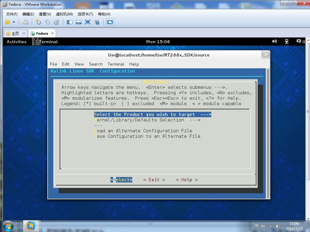Click the terminal vertical scrollbar

268,133
